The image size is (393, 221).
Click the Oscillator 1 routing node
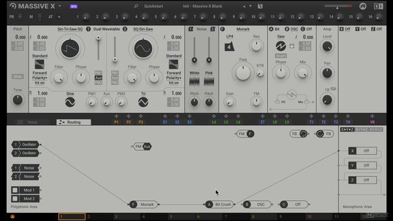tap(25, 145)
